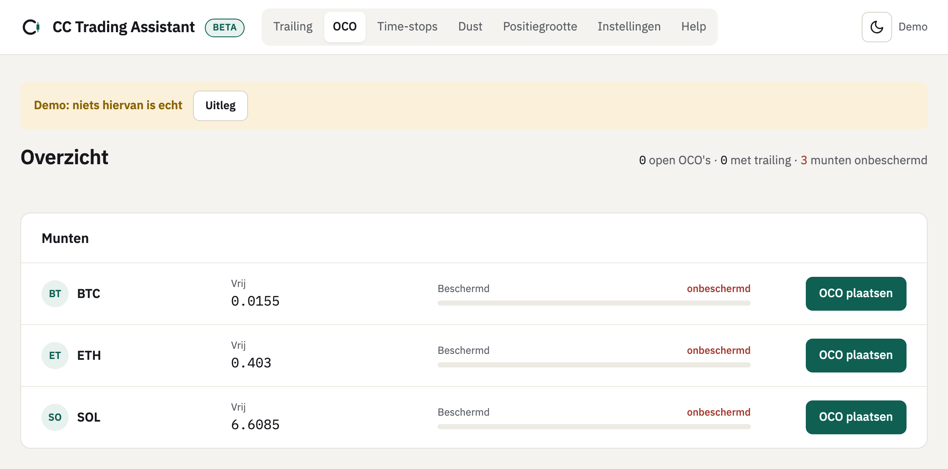Open the Dust tab
The image size is (948, 469).
[x=470, y=27]
